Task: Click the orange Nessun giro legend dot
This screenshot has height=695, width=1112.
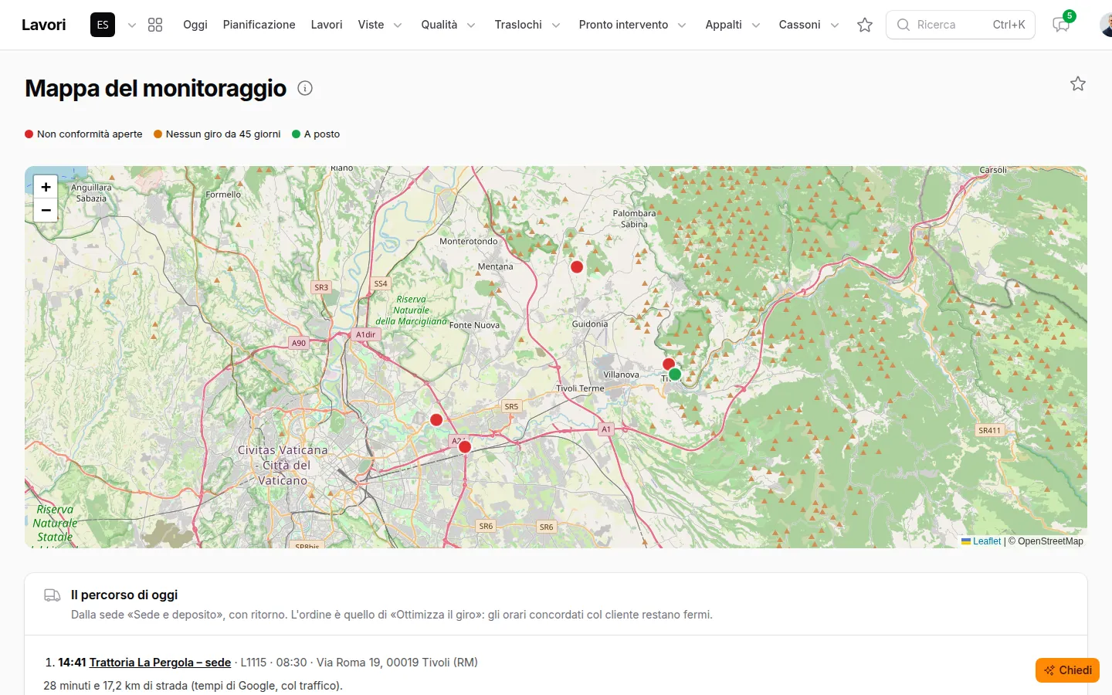Action: [x=158, y=134]
